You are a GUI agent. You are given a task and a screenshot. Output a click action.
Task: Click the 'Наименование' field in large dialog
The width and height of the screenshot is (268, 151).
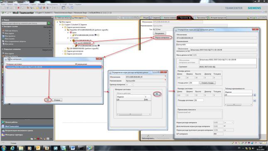[216, 45]
